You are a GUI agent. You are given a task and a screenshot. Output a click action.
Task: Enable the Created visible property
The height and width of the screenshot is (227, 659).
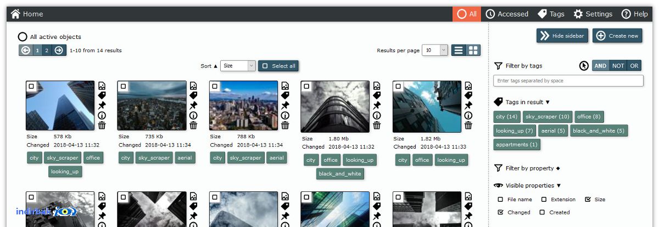pos(542,212)
